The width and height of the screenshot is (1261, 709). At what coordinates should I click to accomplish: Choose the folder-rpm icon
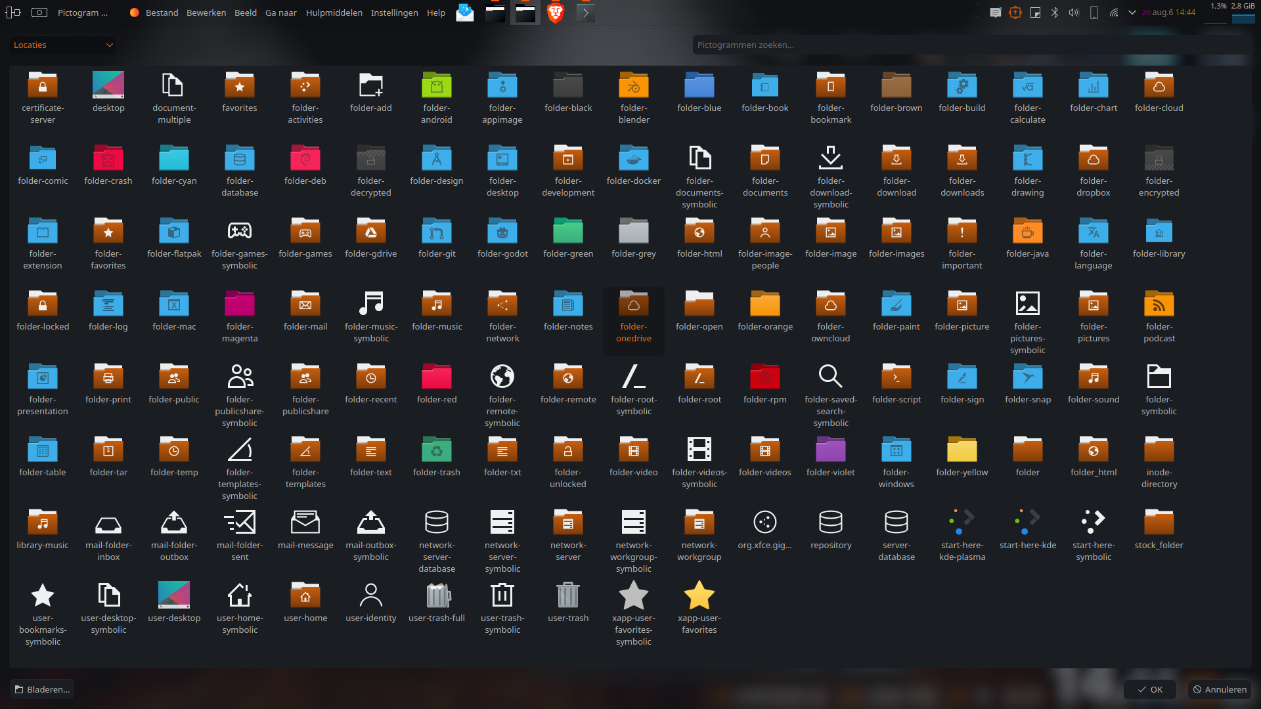coord(764,377)
